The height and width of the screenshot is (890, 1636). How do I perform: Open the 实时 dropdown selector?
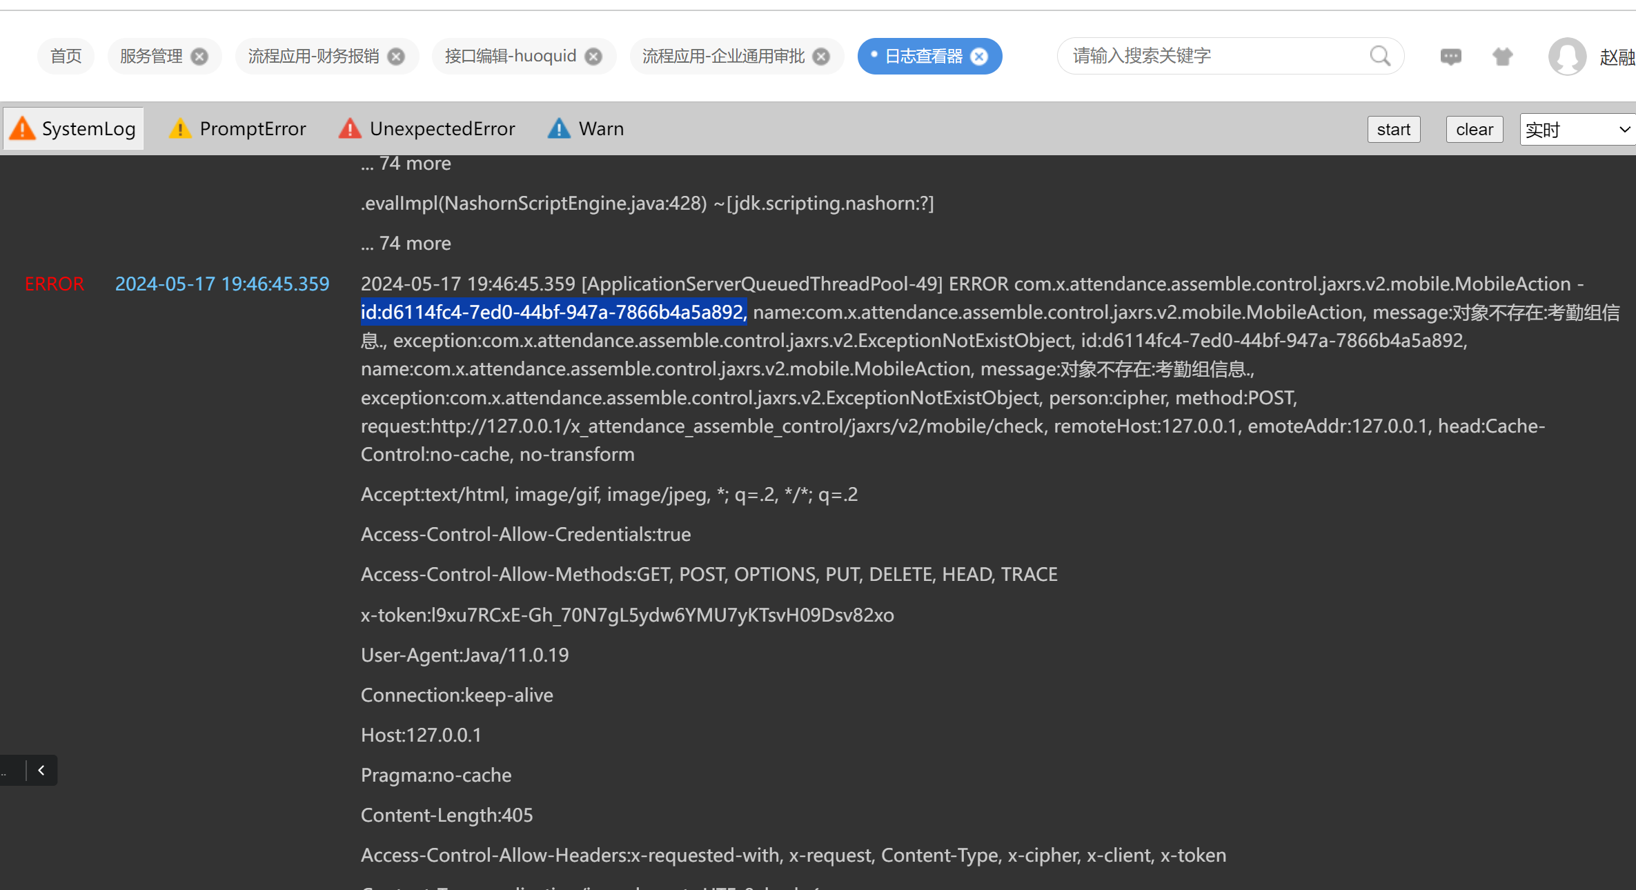(1577, 130)
